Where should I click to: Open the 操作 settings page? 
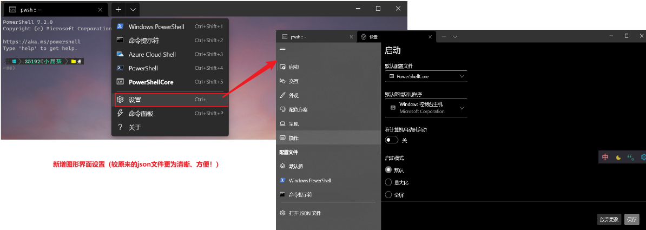[x=328, y=137]
